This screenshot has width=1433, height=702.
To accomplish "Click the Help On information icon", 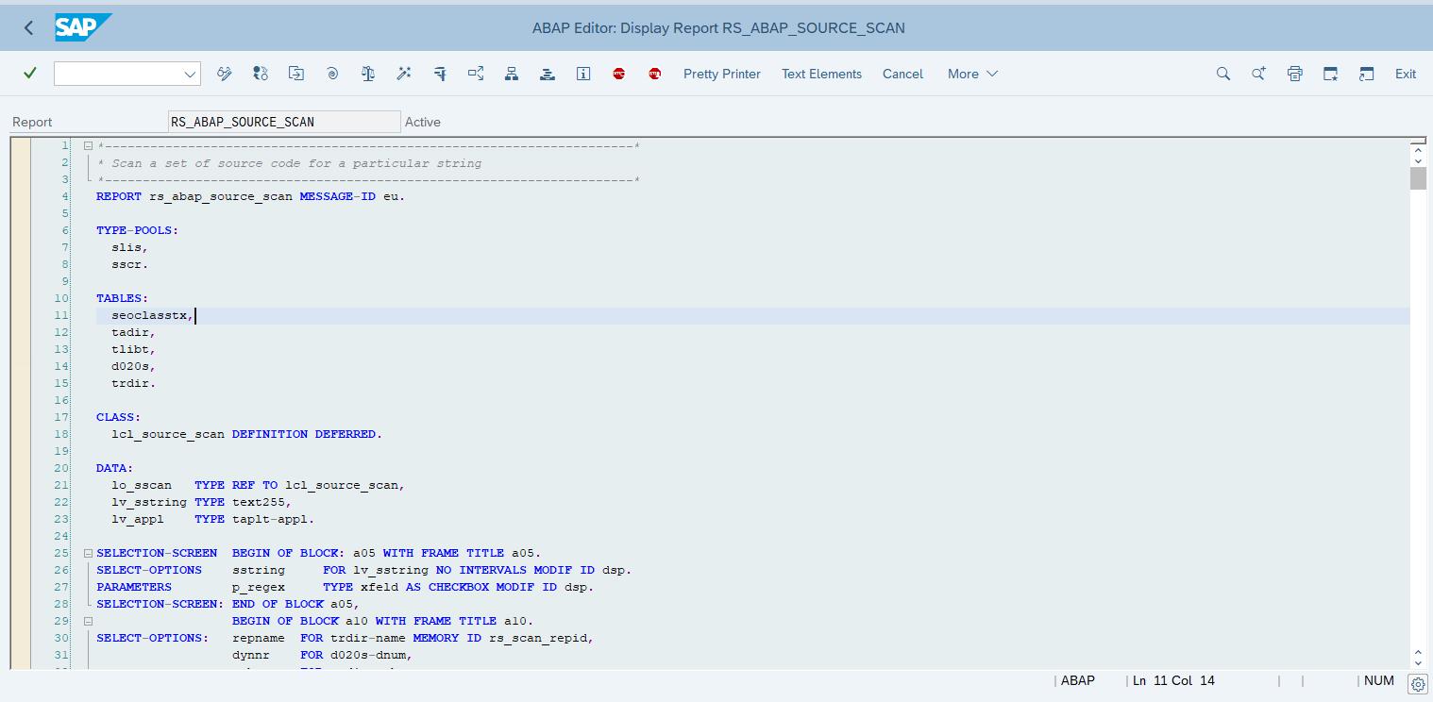I will coord(583,74).
